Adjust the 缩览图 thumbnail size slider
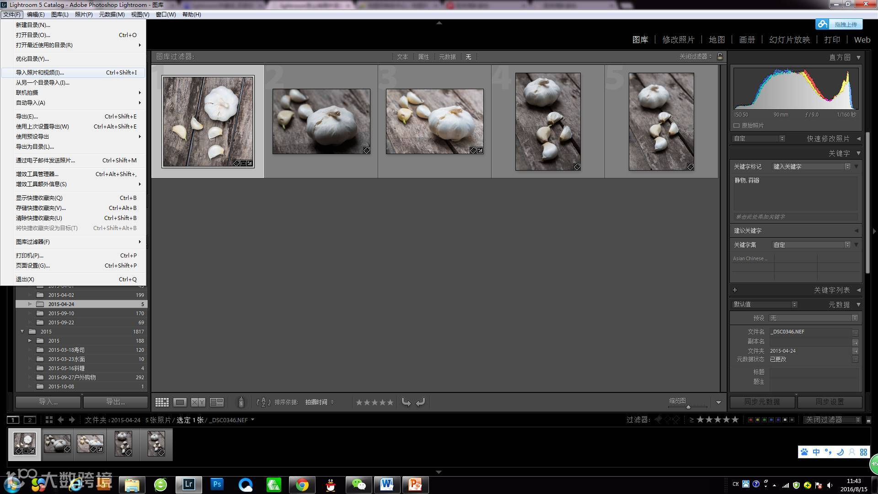This screenshot has width=878, height=494. [688, 407]
